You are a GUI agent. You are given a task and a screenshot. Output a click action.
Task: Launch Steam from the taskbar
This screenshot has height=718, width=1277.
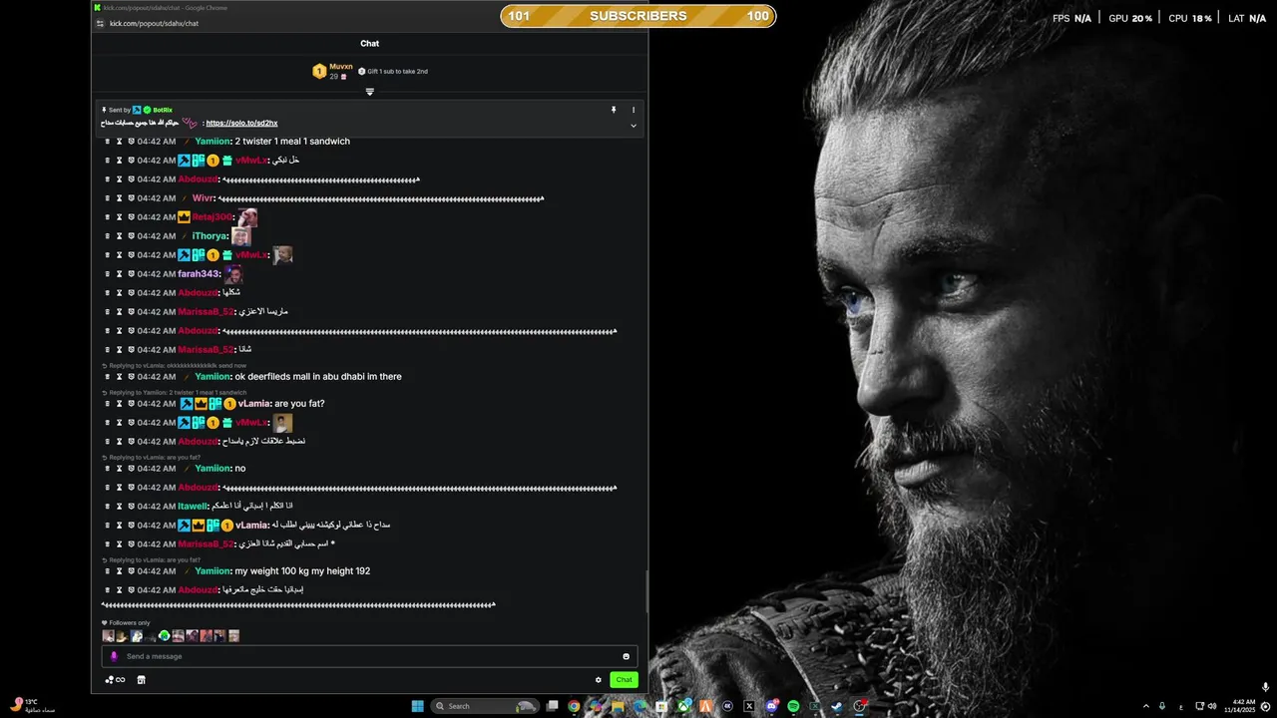836,706
